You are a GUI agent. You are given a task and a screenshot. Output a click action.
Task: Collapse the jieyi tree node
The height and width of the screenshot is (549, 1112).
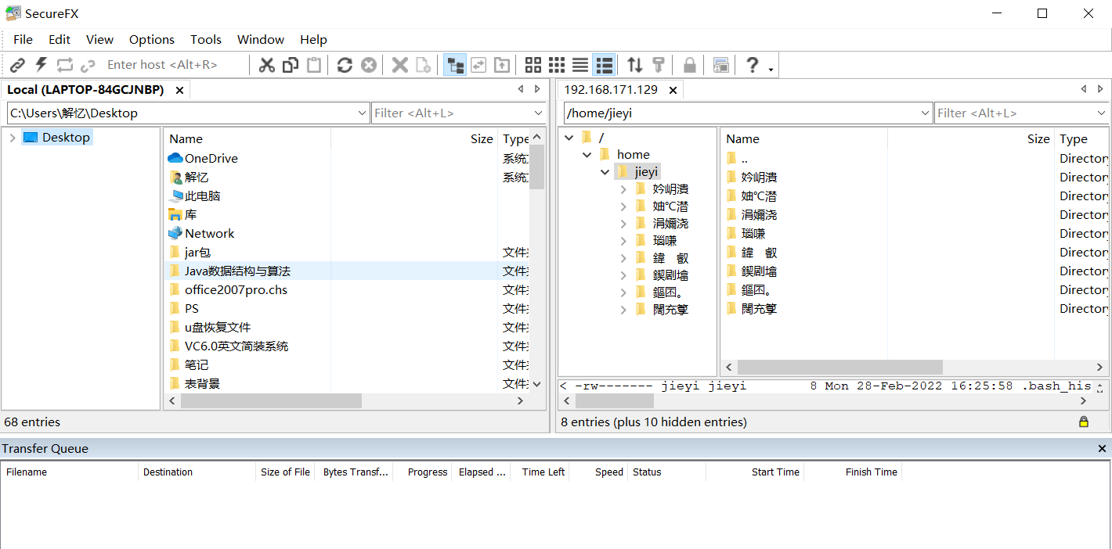click(x=605, y=172)
